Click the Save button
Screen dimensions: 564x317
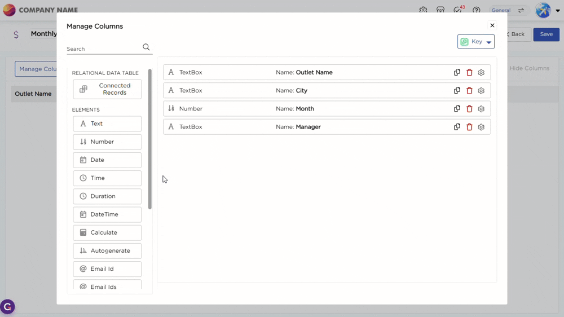pos(546,34)
